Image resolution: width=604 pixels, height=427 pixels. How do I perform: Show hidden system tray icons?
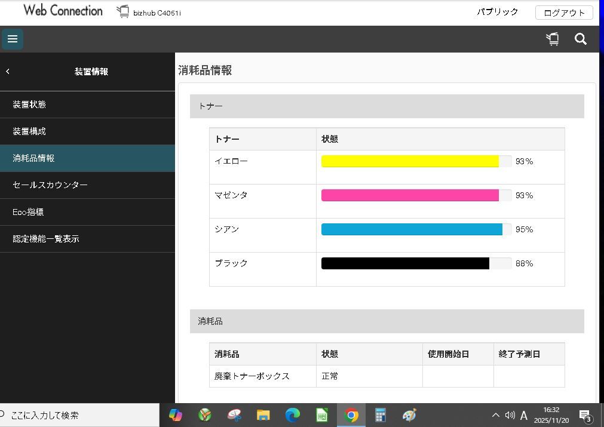[x=496, y=415]
